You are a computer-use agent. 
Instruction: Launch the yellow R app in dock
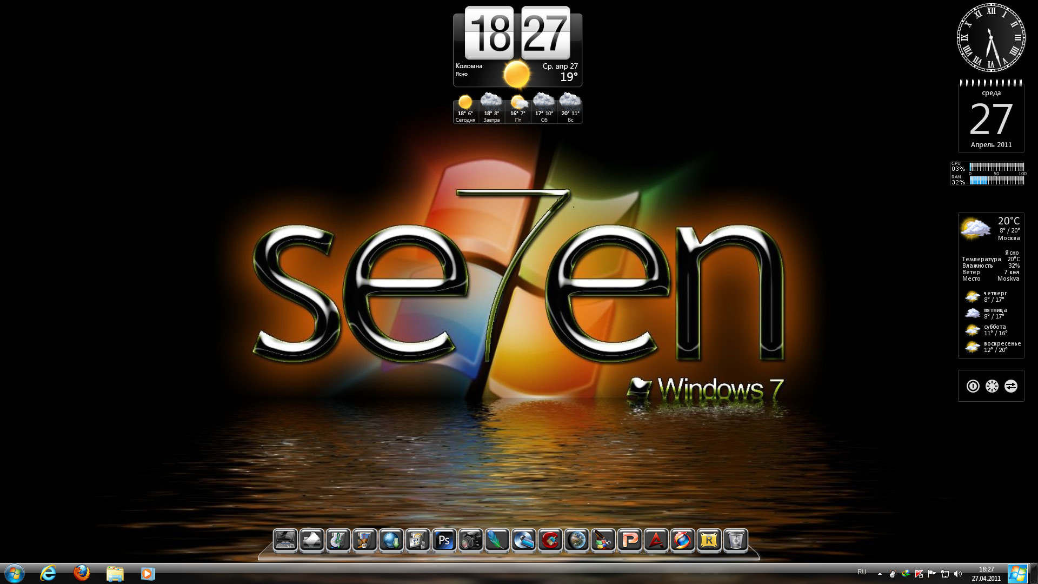tap(709, 540)
